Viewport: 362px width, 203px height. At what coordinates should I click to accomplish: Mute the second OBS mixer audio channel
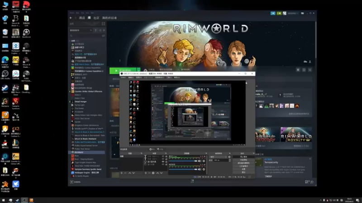point(200,169)
